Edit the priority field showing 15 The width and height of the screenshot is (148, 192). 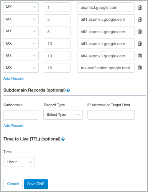57,68
